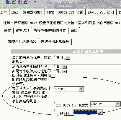Open helper arrow beside 密送 list option
The image size is (121, 120).
[x=65, y=72]
